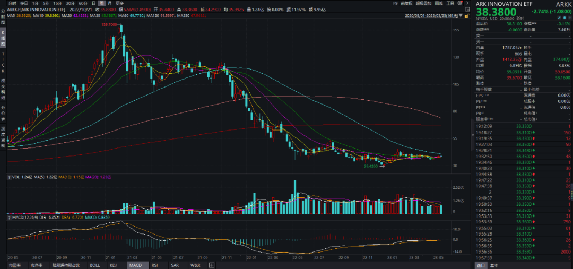Viewport: 573px width, 269px height.
Task: Click the 159.7000 high price marker
Action: (x=109, y=25)
